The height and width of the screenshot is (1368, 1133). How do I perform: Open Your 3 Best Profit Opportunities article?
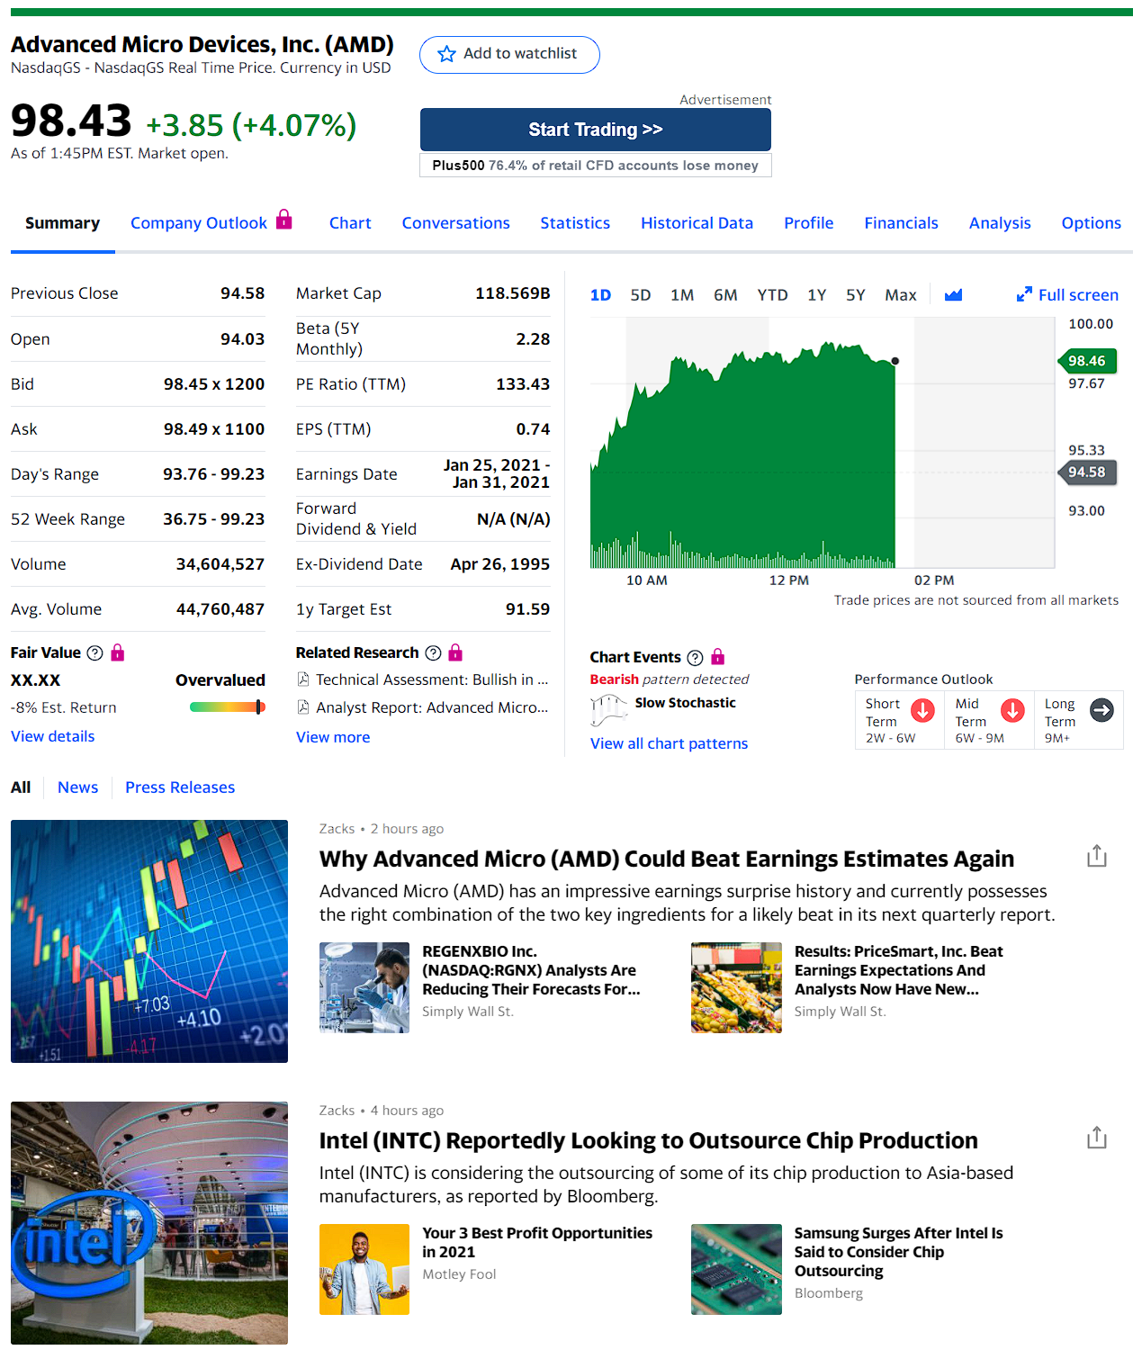[537, 1242]
